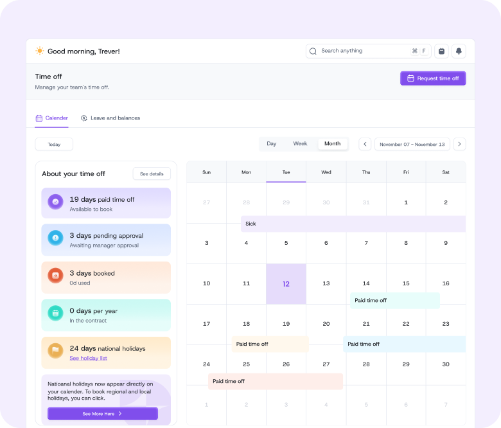Click the green days per year icon
This screenshot has height=428, width=501.
coord(55,313)
